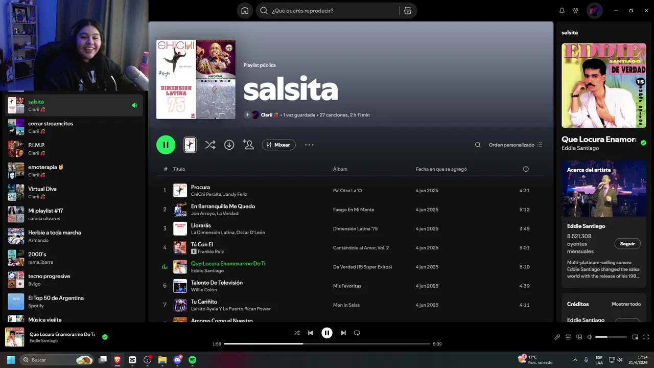The width and height of the screenshot is (654, 368).
Task: Click Eddie Santiago album art in side panel
Action: (x=603, y=85)
